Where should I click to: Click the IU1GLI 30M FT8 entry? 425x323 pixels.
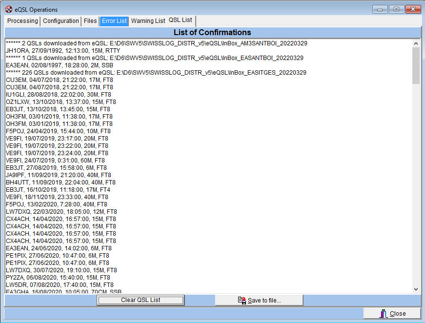click(58, 95)
